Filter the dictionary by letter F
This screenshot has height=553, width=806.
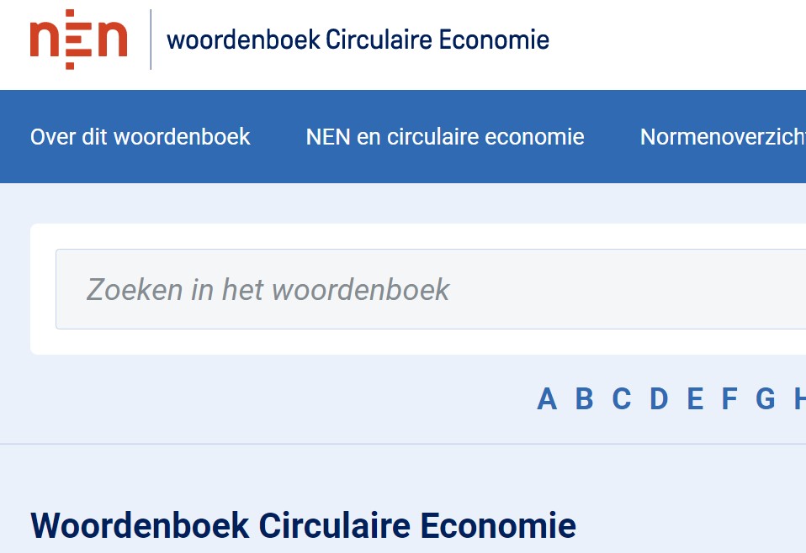coord(729,399)
